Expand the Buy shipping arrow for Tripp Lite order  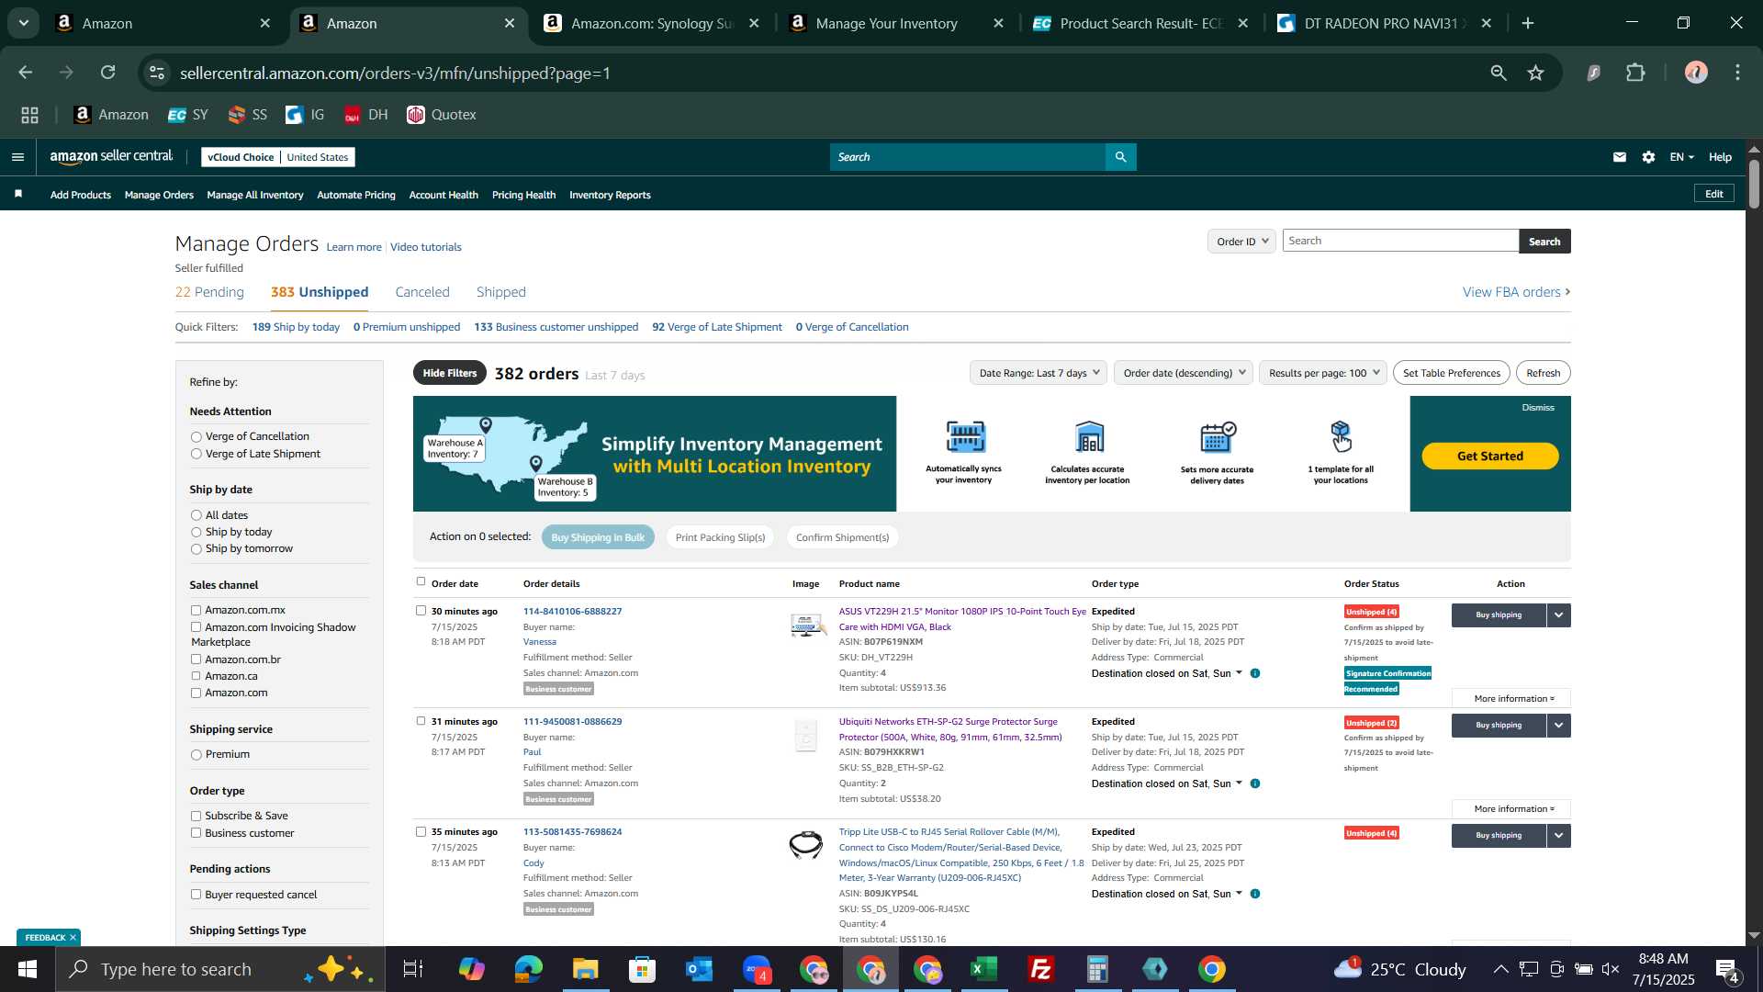[1559, 836]
